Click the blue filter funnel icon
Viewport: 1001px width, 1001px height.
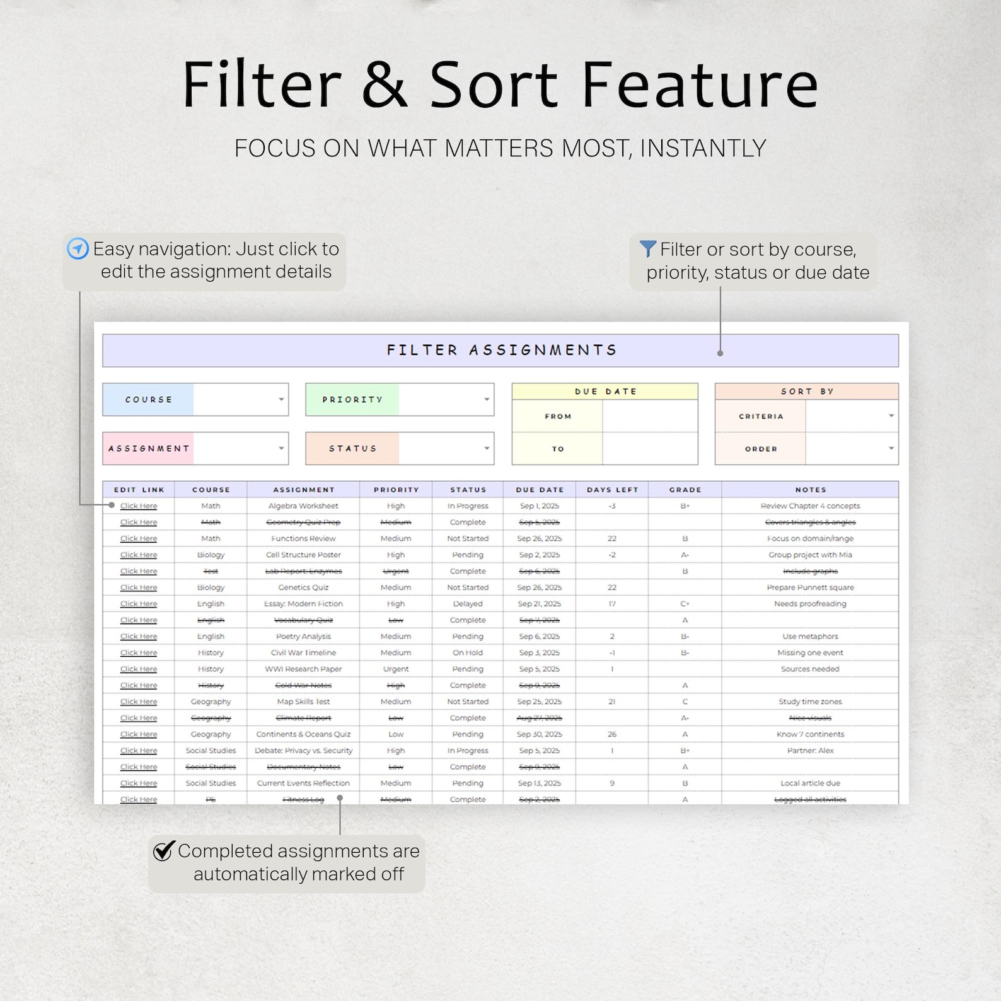point(648,248)
